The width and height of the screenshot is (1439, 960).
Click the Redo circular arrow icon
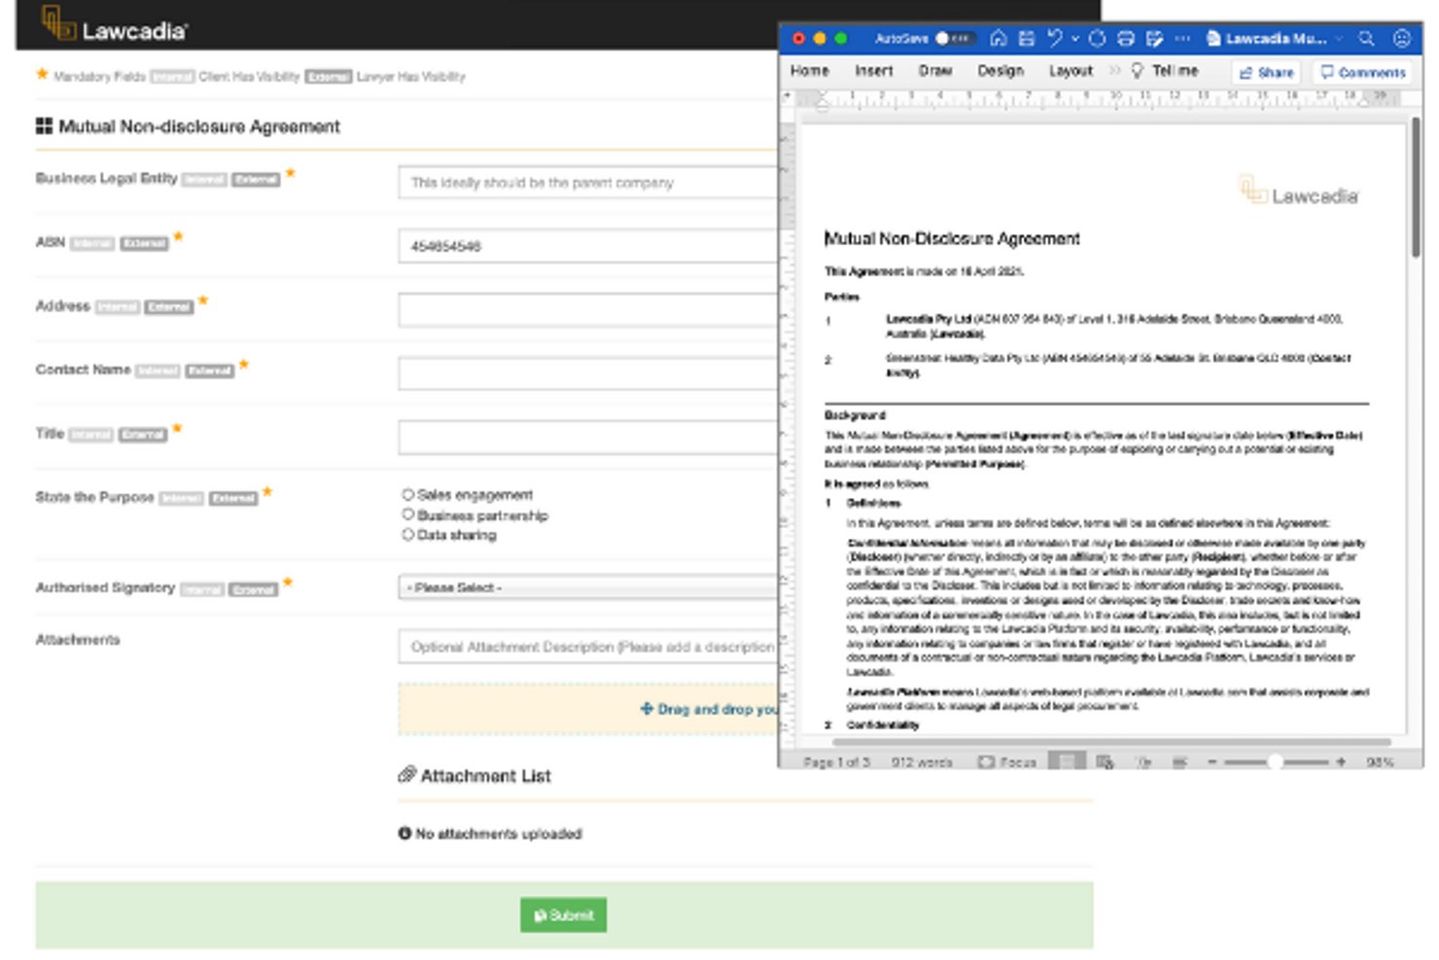(x=1097, y=38)
